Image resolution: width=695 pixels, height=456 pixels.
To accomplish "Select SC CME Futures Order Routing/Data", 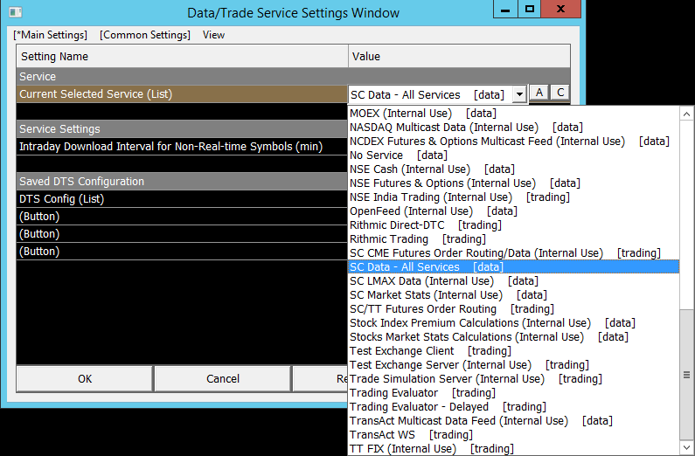I will pyautogui.click(x=514, y=252).
